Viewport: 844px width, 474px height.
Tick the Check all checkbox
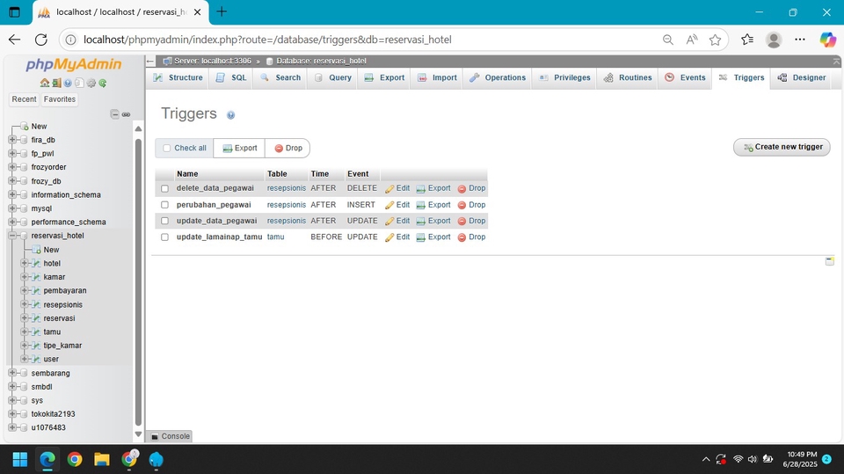click(x=167, y=149)
